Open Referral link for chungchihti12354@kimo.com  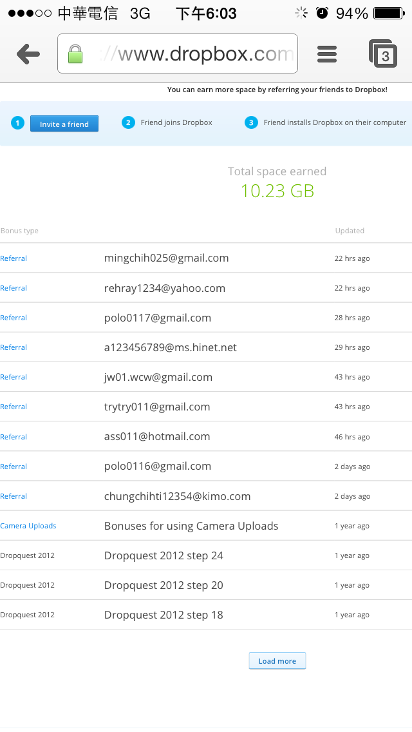pos(14,496)
